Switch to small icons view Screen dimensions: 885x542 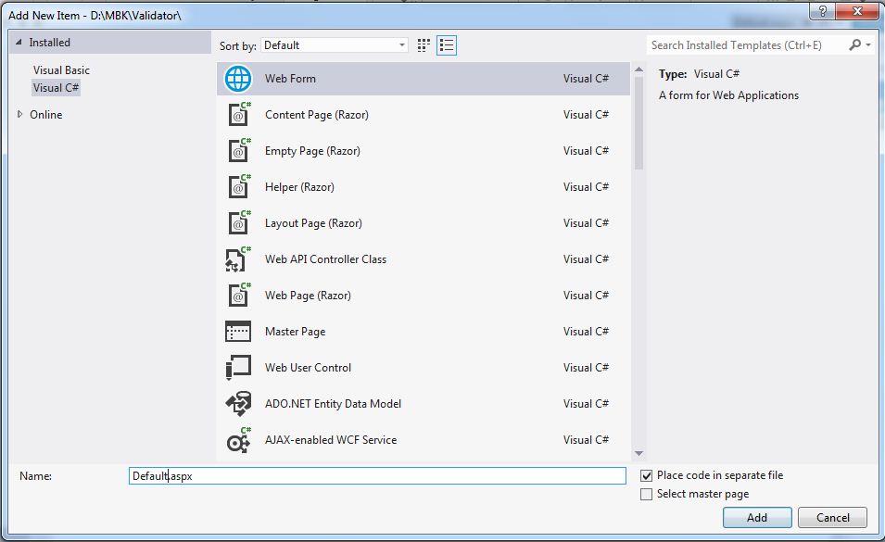(424, 45)
